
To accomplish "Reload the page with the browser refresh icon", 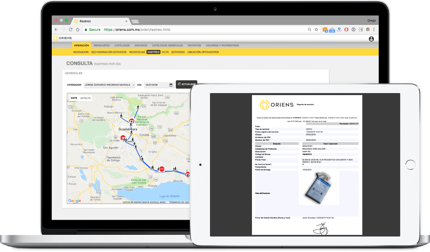I will click(71, 30).
